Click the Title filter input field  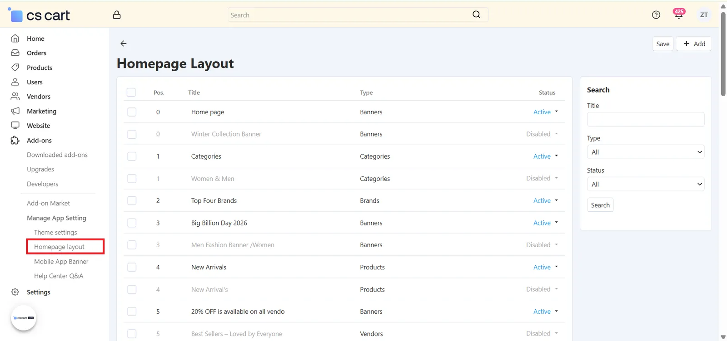point(646,119)
